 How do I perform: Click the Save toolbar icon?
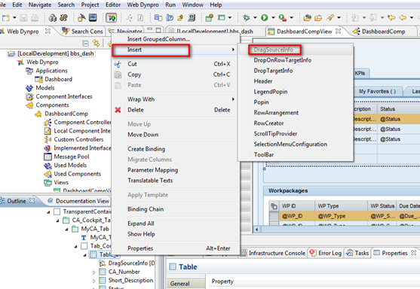(x=23, y=18)
